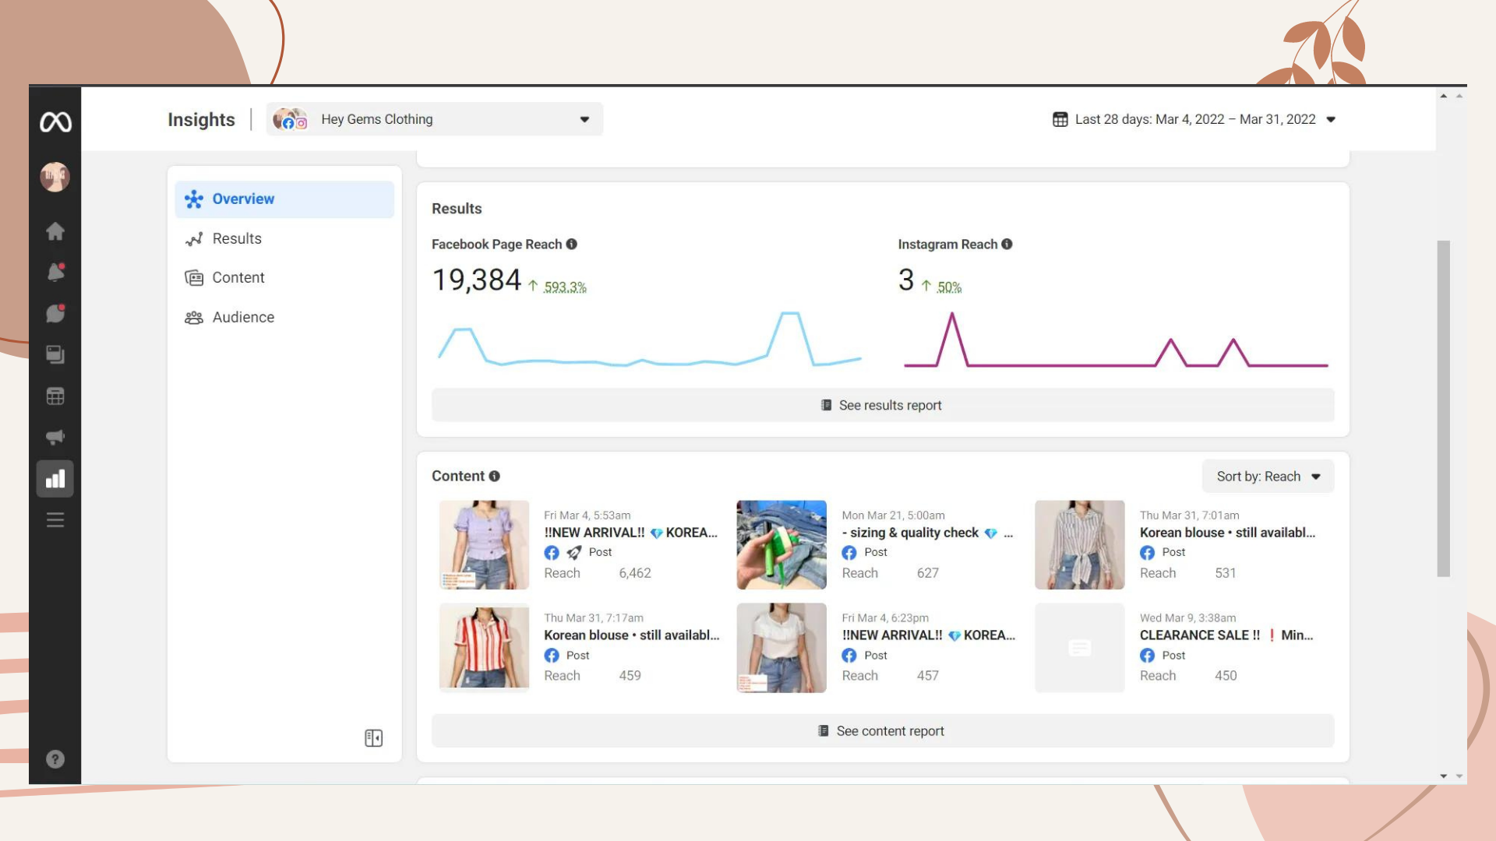1496x841 pixels.
Task: Open the Planner grid icon in sidebar
Action: 55,396
